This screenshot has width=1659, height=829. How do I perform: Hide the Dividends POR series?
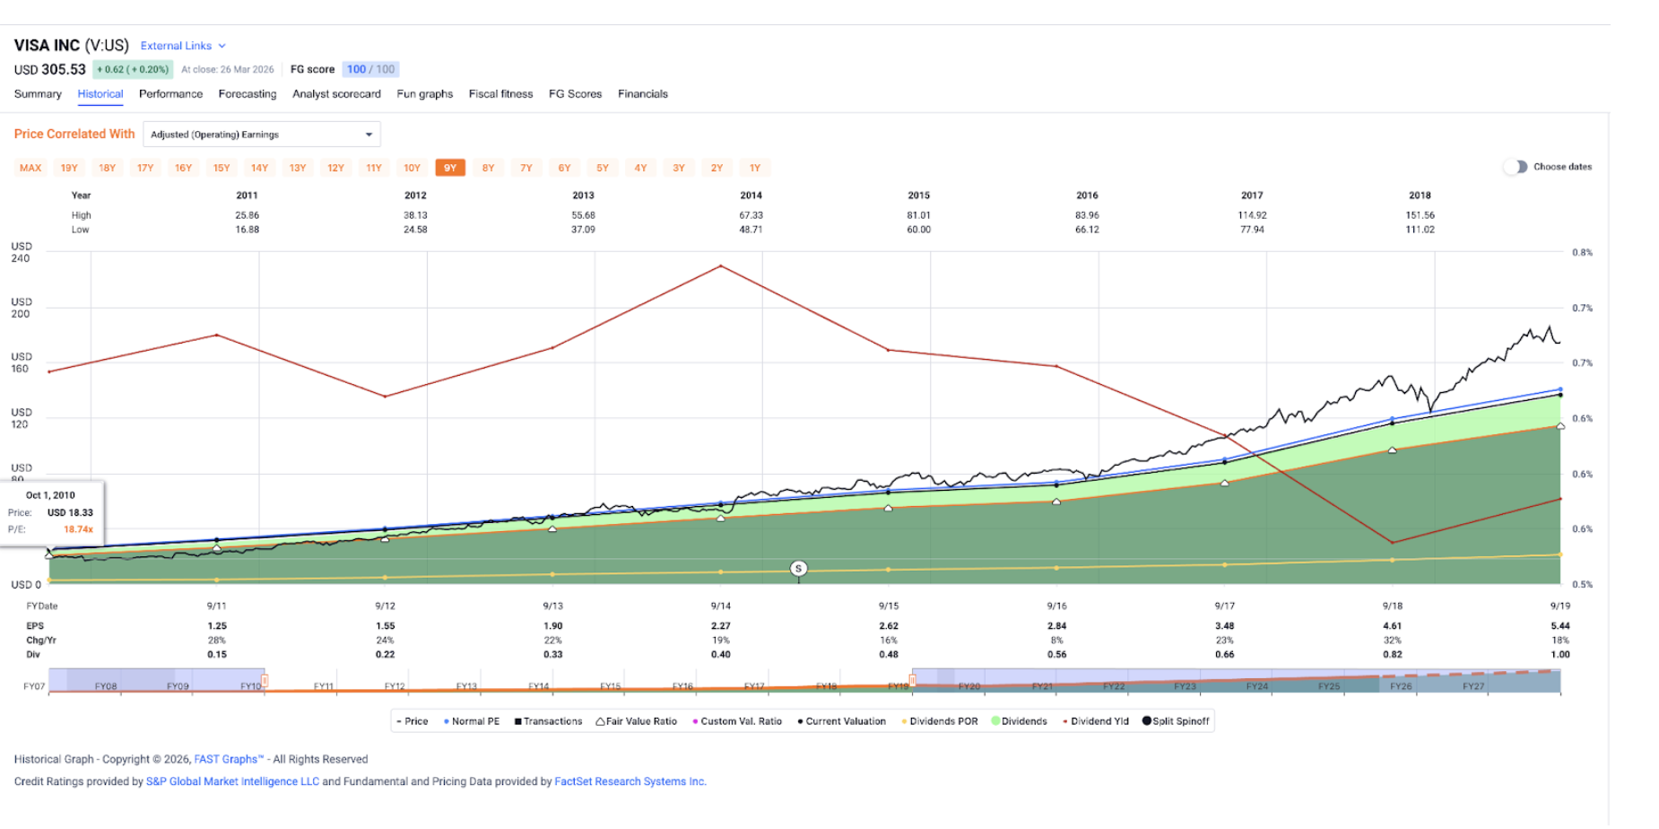click(940, 721)
